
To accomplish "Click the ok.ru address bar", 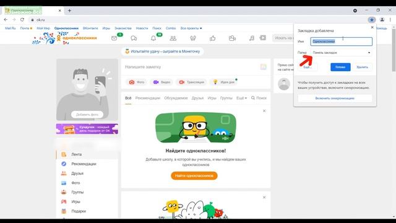I will (197, 20).
